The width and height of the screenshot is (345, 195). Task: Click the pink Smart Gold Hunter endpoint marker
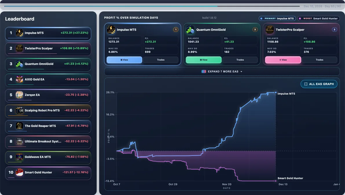click(276, 181)
